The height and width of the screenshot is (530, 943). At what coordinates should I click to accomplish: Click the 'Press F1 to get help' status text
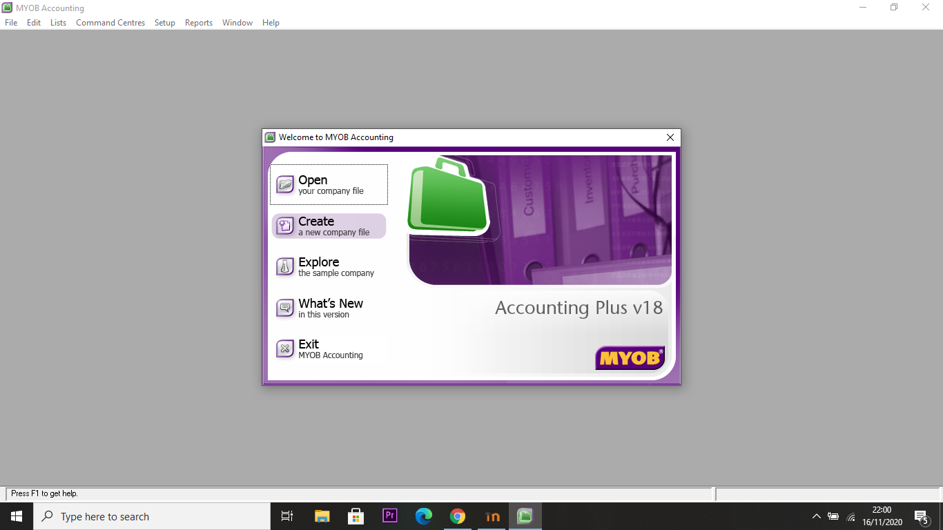coord(44,493)
